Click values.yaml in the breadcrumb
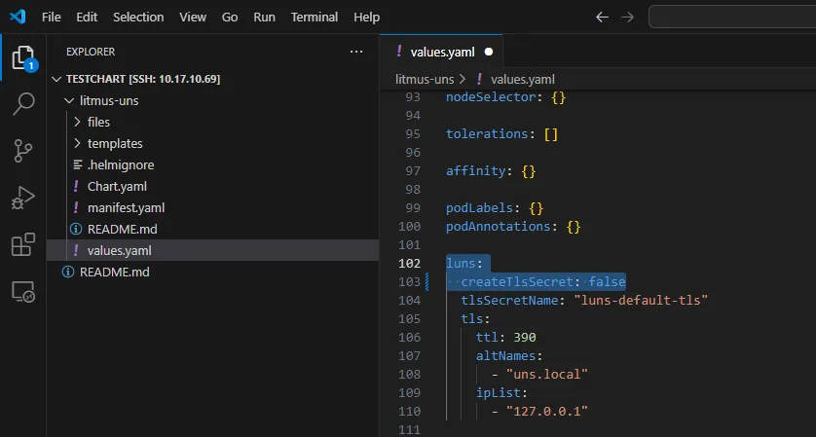Viewport: 816px width, 437px height. pos(523,80)
